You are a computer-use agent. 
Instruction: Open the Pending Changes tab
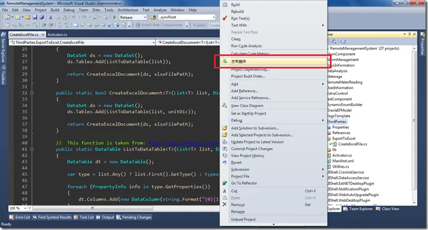[x=133, y=217]
